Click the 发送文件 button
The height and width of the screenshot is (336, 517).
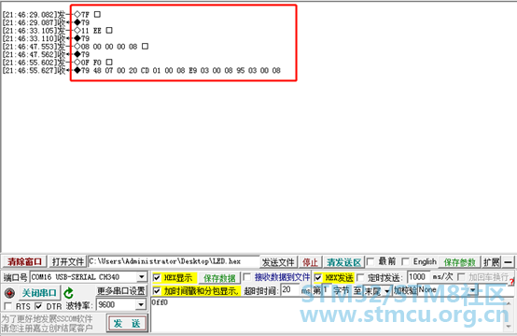pyautogui.click(x=279, y=262)
